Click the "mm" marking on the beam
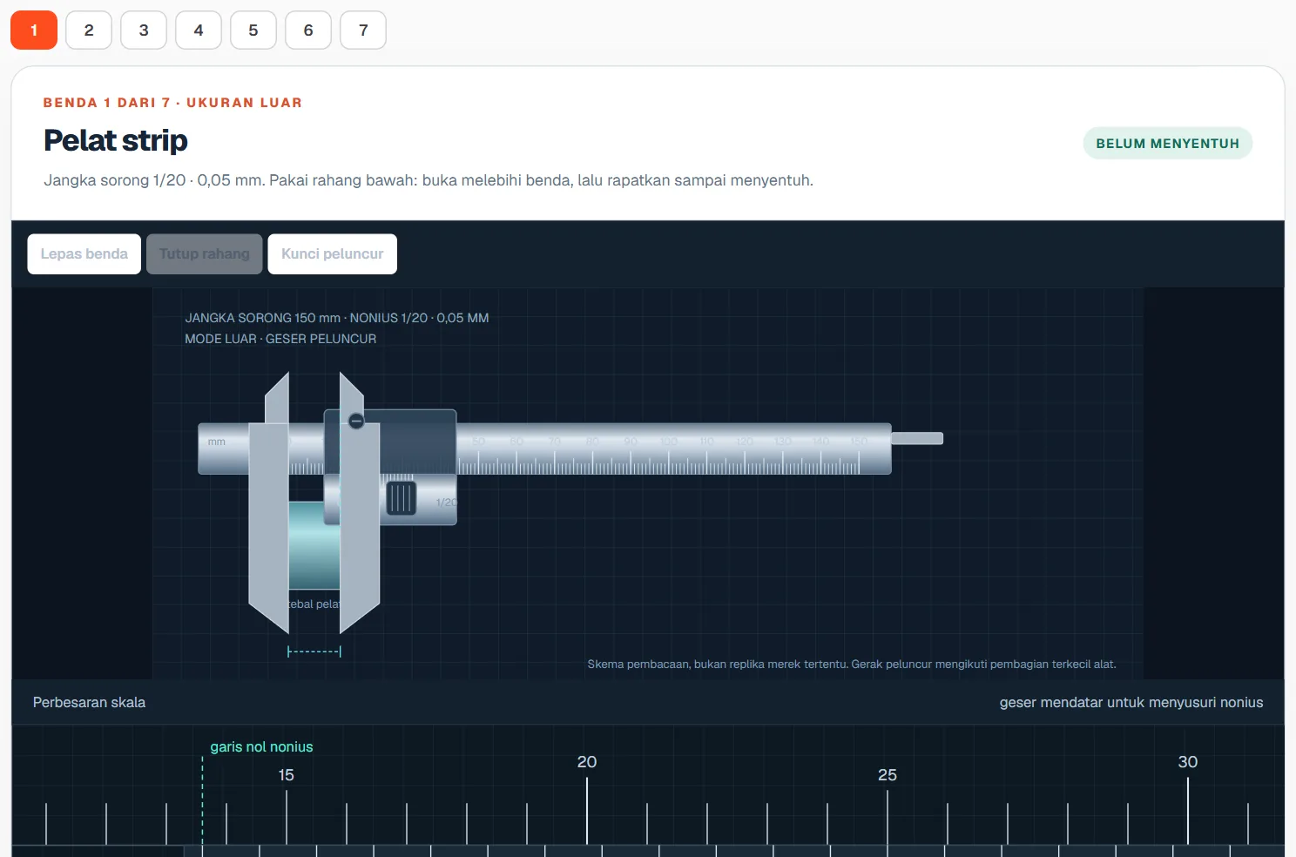Screen dimensions: 1296x857 coord(217,442)
